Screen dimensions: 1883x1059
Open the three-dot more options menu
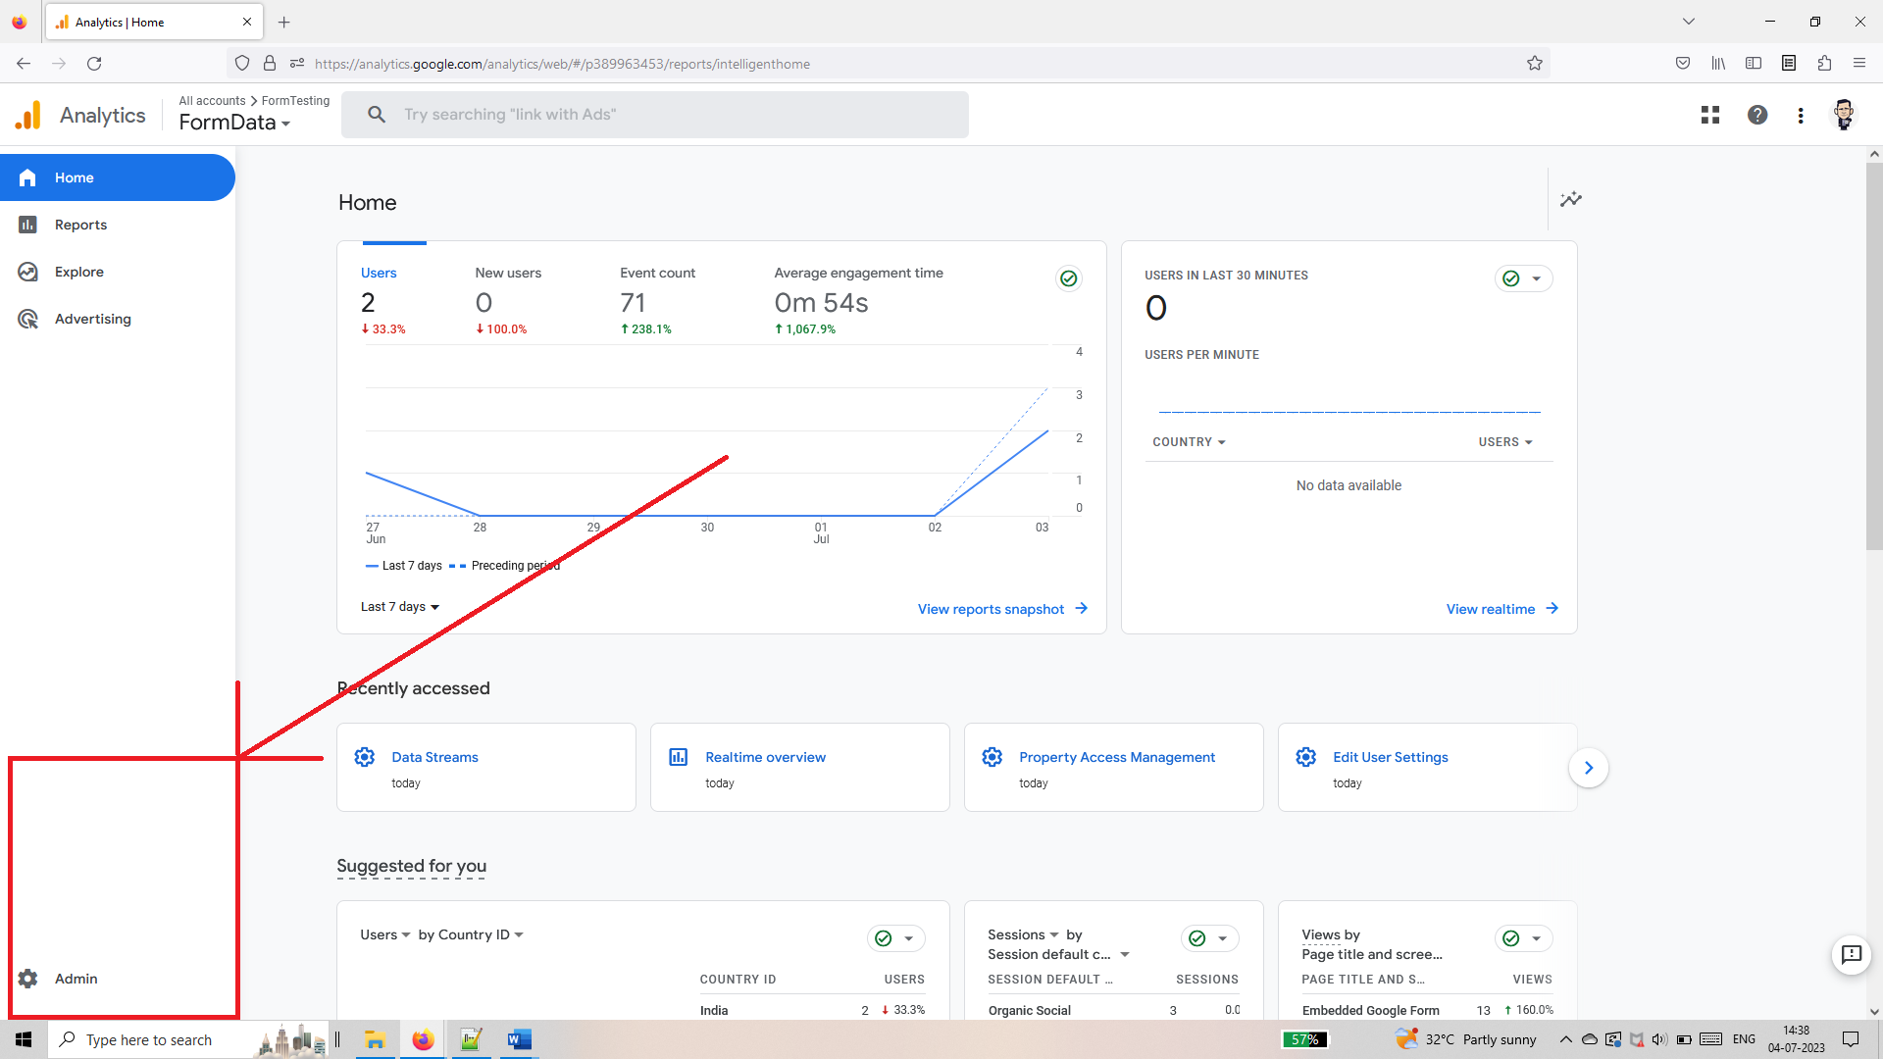point(1801,115)
